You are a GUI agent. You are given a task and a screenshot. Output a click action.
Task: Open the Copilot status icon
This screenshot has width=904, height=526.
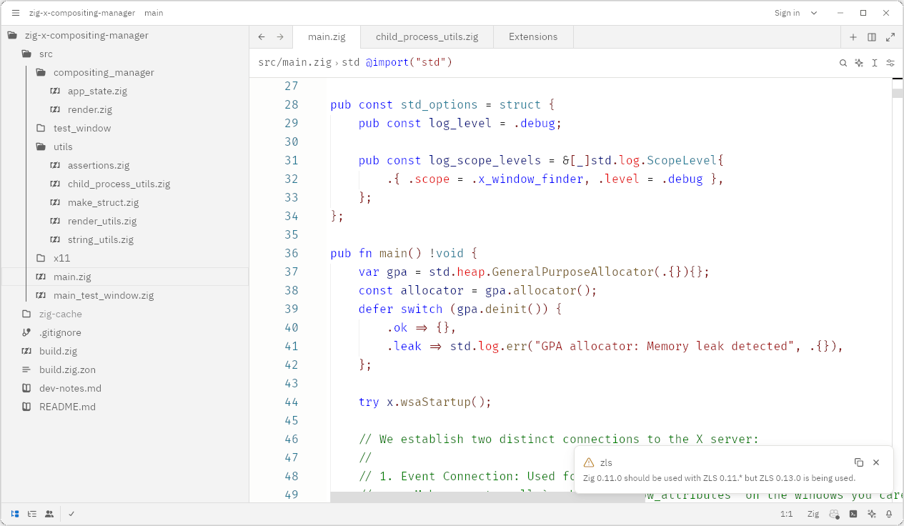[834, 514]
